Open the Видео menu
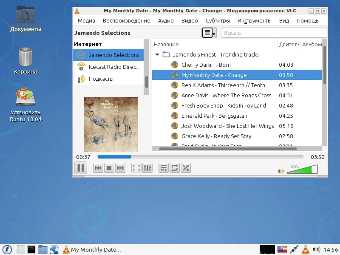This screenshot has height=255, width=340. (190, 20)
